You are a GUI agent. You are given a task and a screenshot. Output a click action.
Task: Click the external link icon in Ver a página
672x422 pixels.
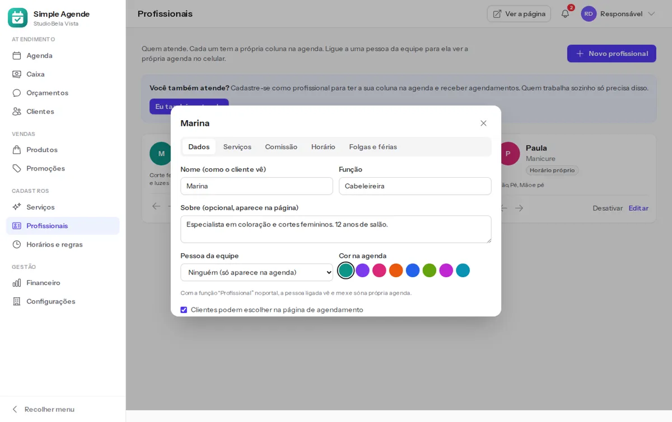pos(497,13)
